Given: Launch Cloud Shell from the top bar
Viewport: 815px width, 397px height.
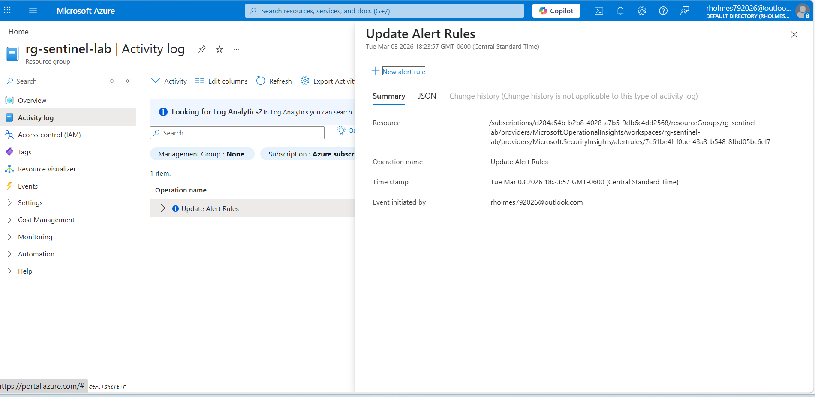Looking at the screenshot, I should click(599, 11).
